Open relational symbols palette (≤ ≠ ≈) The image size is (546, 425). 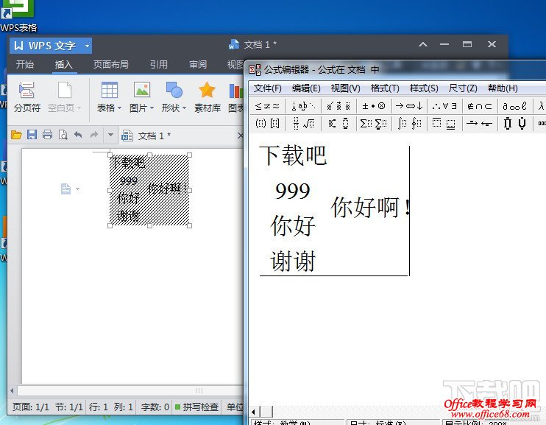(266, 106)
